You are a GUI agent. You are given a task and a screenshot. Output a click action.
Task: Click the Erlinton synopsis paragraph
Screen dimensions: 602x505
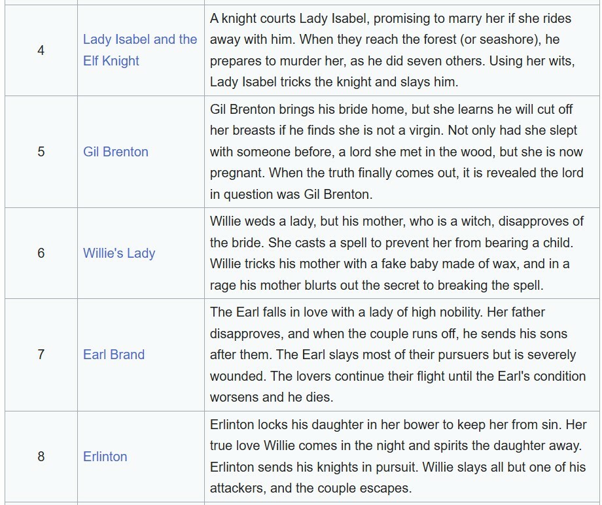coord(398,457)
